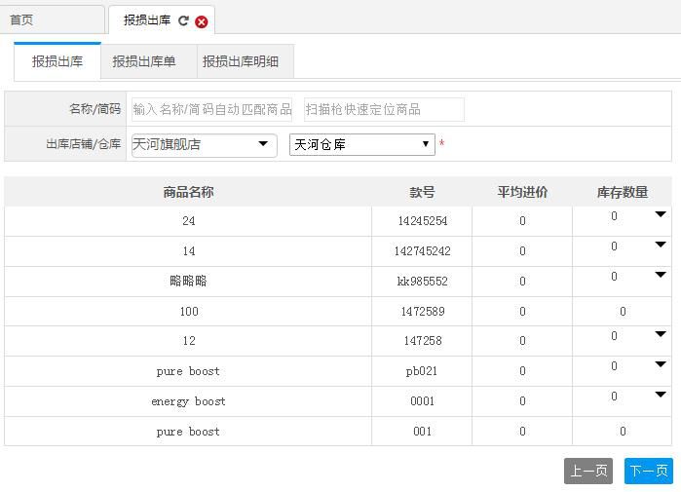The width and height of the screenshot is (681, 492).
Task: Expand stock arrow for pb021 row
Action: pos(660,364)
